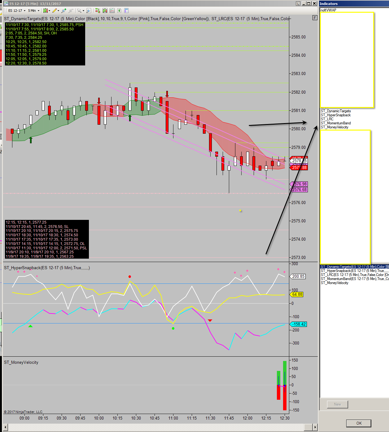The image size is (389, 432).
Task: Click the horizontal scrollbar right arrow
Action: (x=315, y=427)
